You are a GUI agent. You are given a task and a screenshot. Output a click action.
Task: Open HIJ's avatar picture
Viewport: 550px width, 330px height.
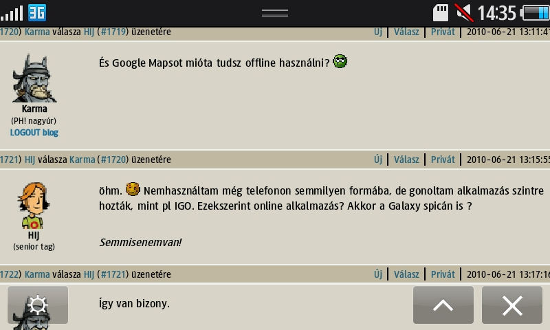coord(33,206)
